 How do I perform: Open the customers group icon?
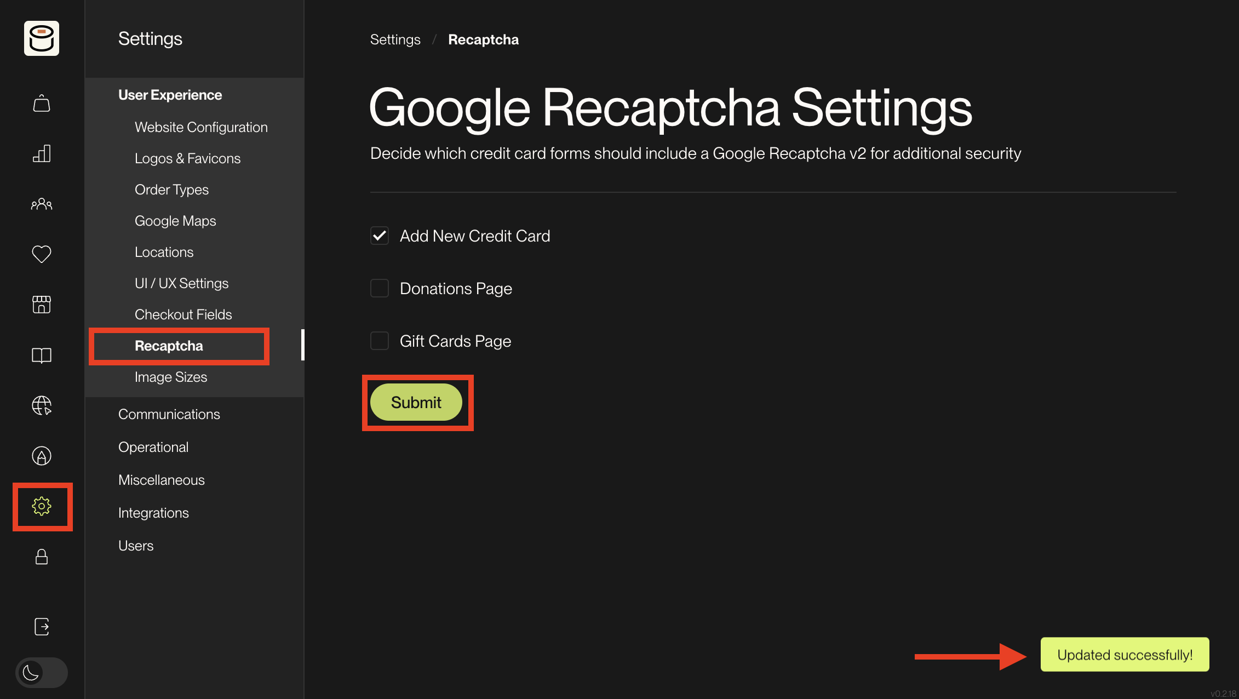pos(42,204)
